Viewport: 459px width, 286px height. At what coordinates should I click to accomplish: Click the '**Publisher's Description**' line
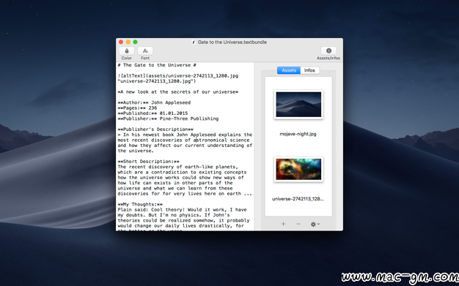point(155,129)
